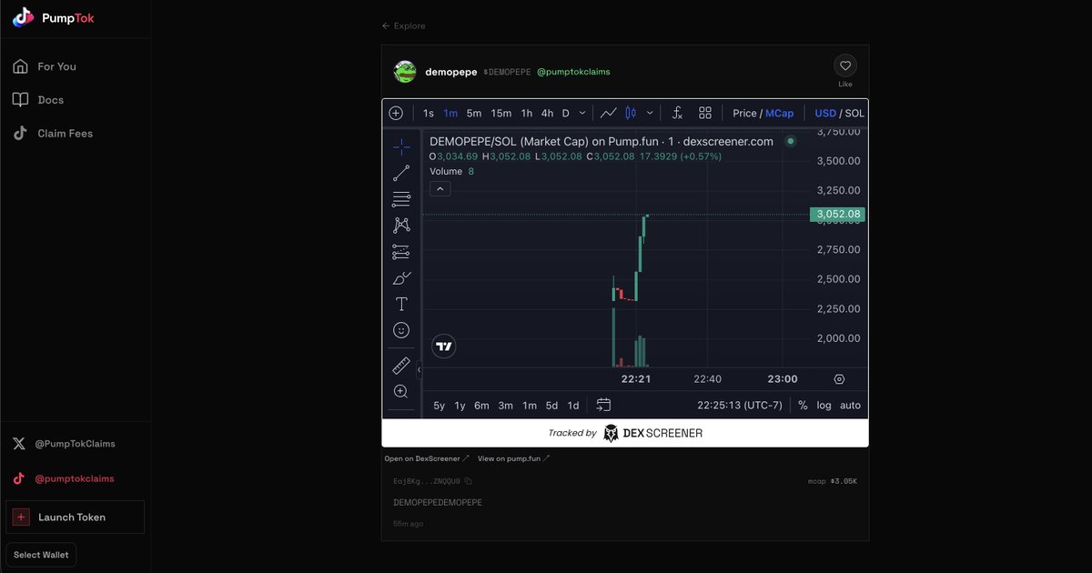Click the PumpTok logo icon
Screen dimensions: 1092x573
24,17
